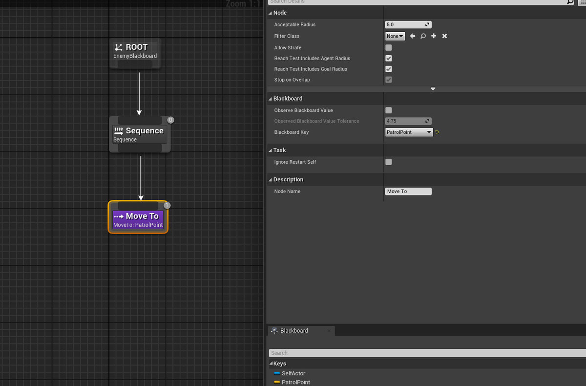
Task: Select the PatrolPoint blackboard key
Action: pyautogui.click(x=296, y=382)
